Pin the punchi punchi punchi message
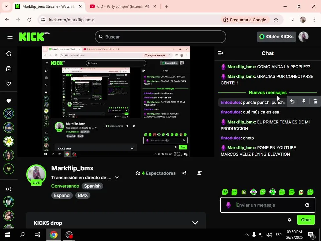Image resolution: width=321 pixels, height=241 pixels. 304,101
